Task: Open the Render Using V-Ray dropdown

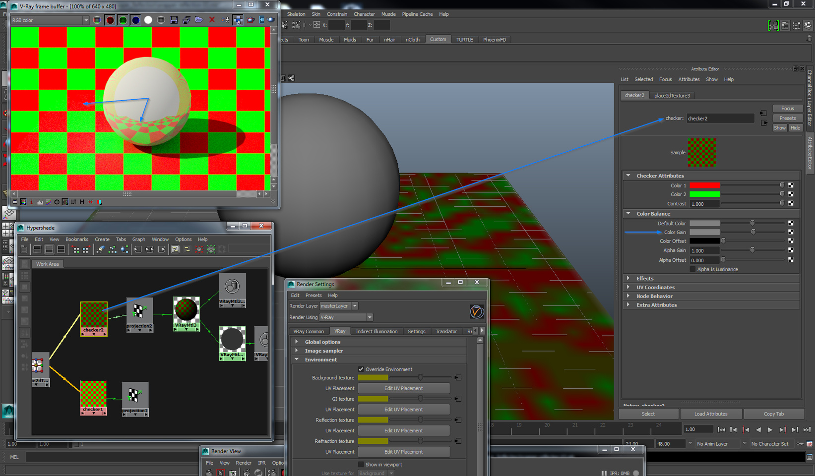Action: point(346,317)
